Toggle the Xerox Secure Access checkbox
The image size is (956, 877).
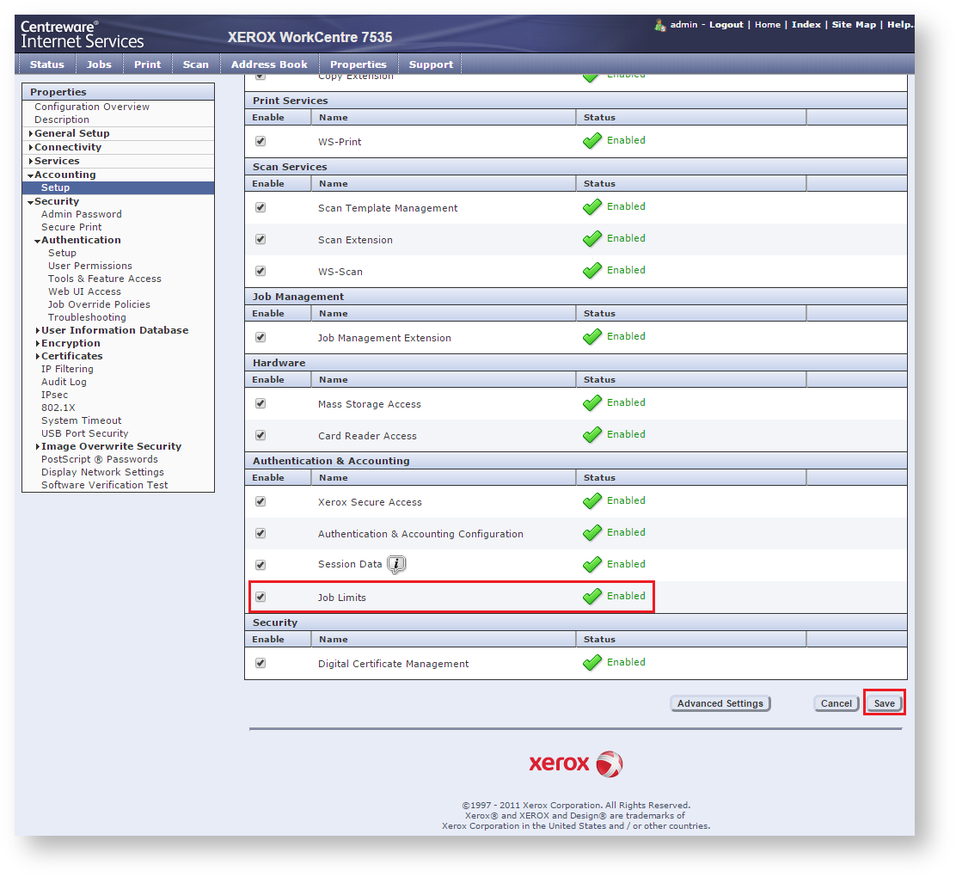260,501
